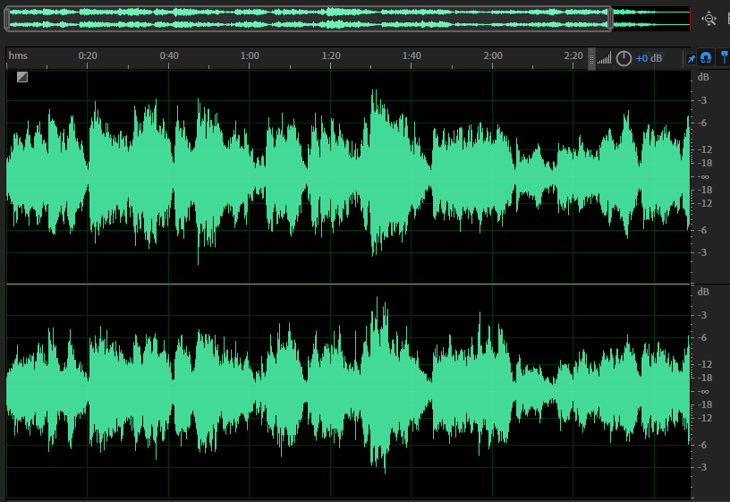
Task: Click the fade-in handle square on the waveform
Action: tap(21, 77)
